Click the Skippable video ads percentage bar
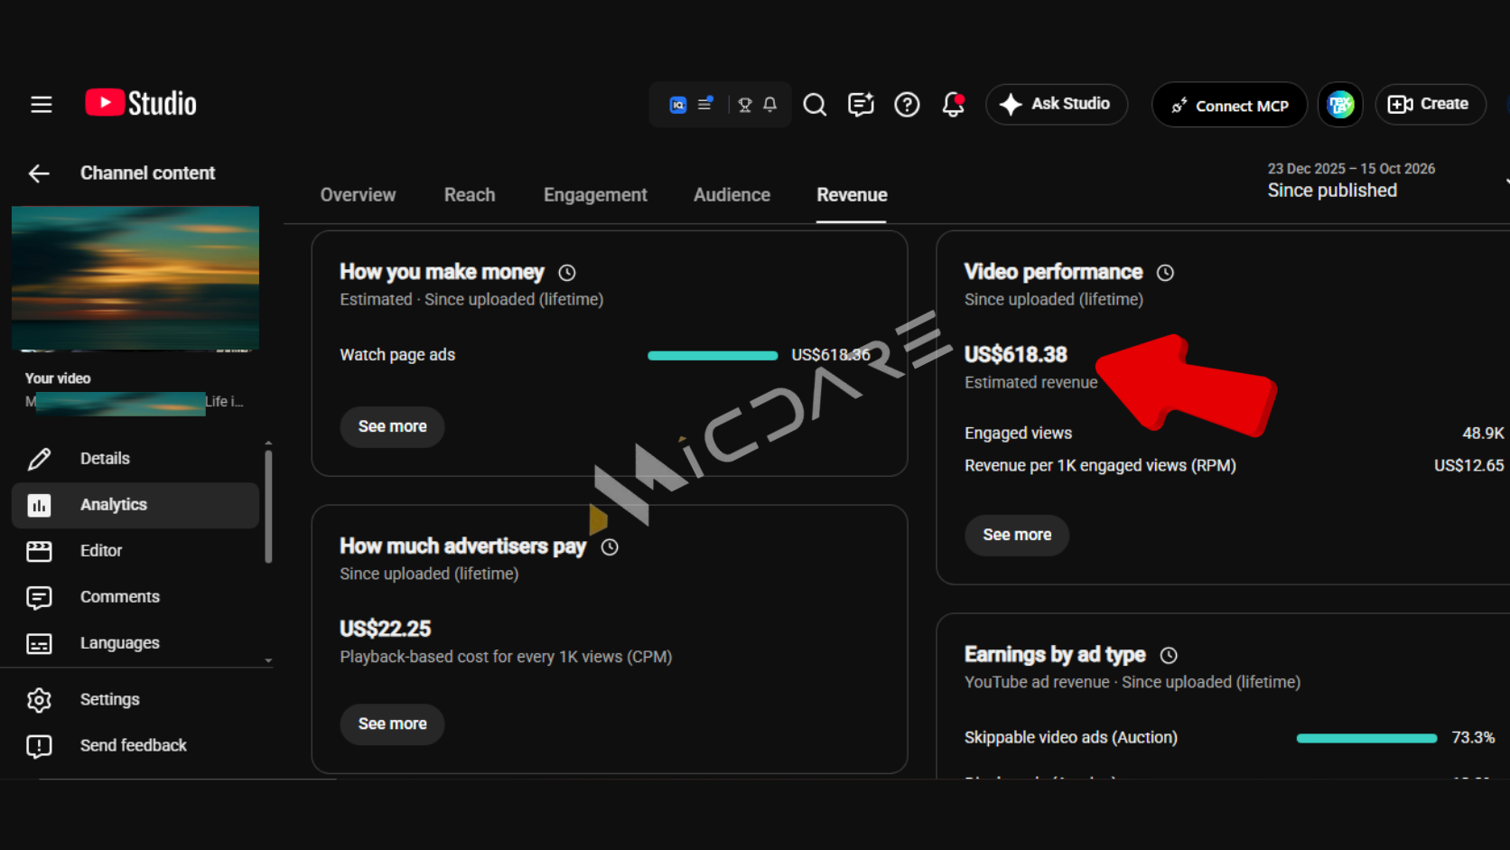Screen dimensions: 1510x850 (x=1366, y=739)
